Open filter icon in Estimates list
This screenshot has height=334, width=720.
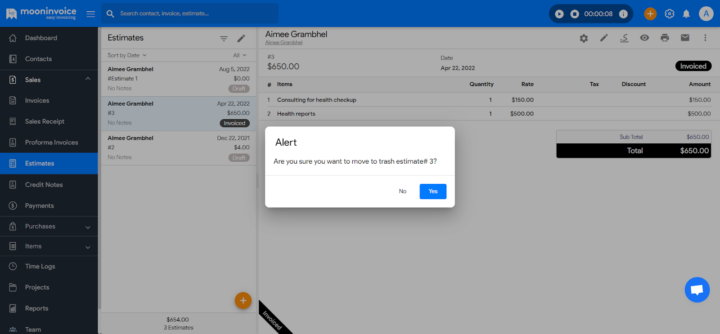click(x=224, y=39)
